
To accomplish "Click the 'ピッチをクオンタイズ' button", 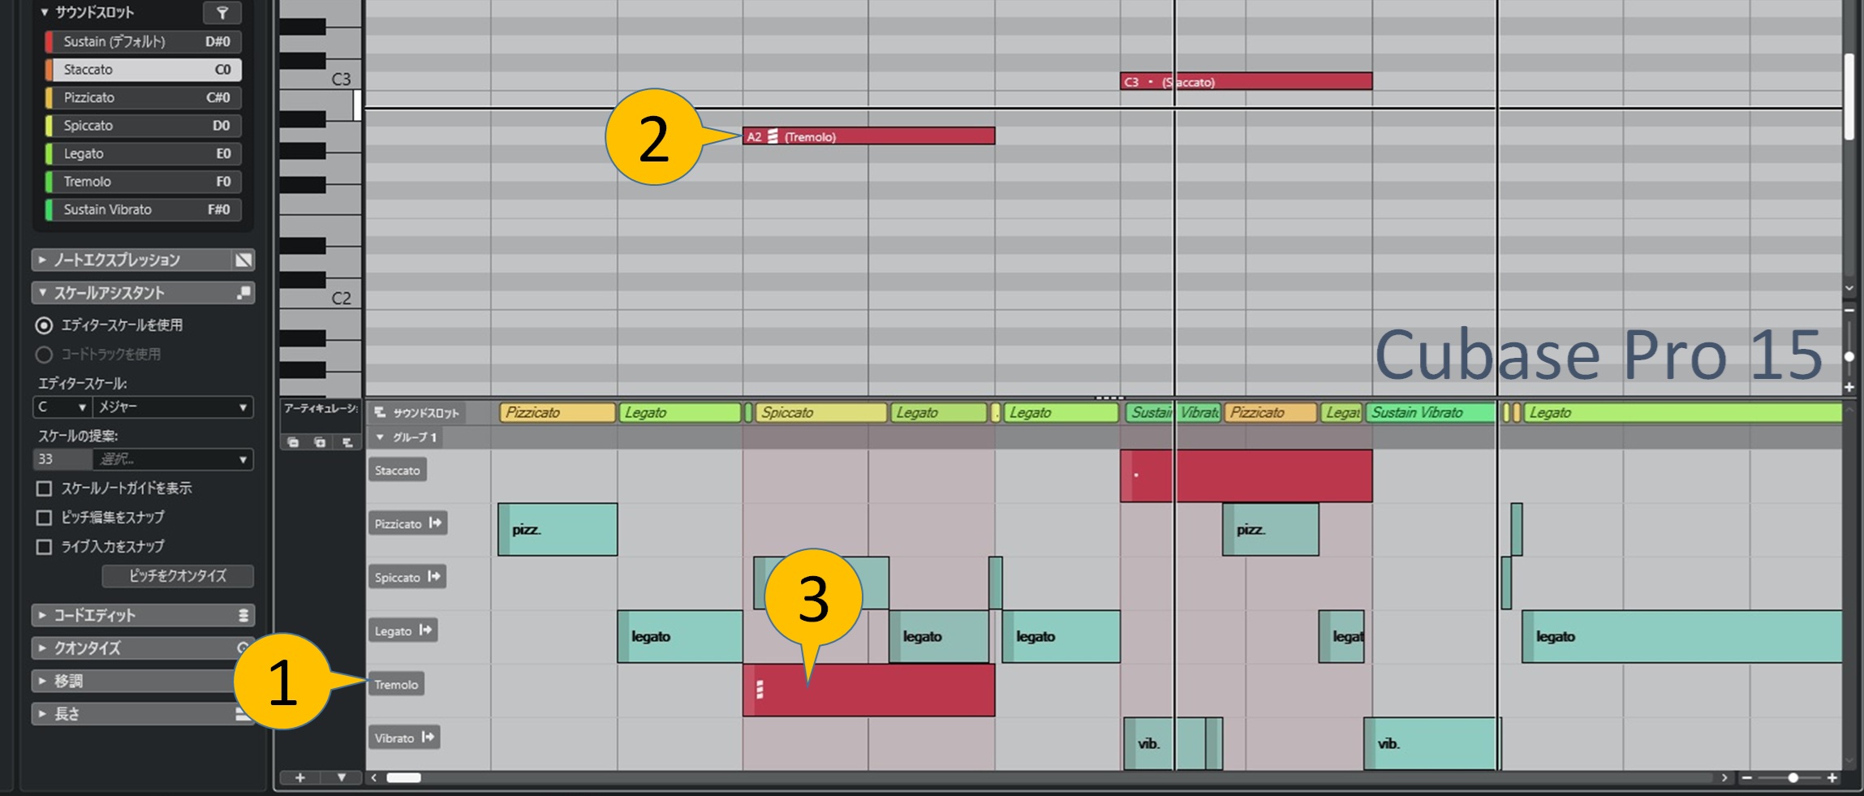I will 178,576.
